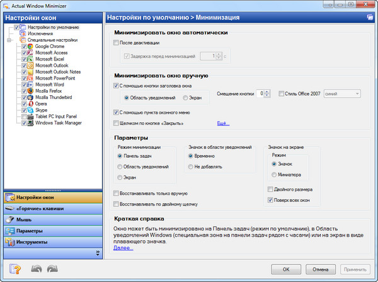378x282 pixels.
Task: Open the «Горячие» клавиши sidebar section
Action: click(53, 208)
